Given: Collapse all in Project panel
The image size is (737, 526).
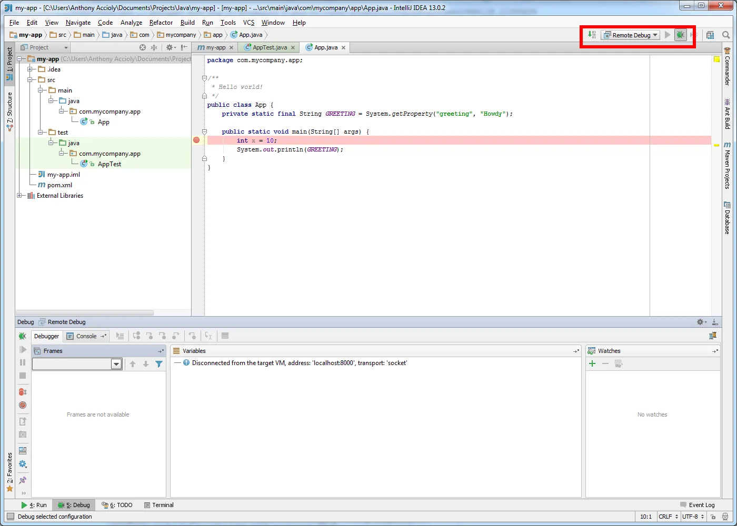Looking at the screenshot, I should click(154, 47).
